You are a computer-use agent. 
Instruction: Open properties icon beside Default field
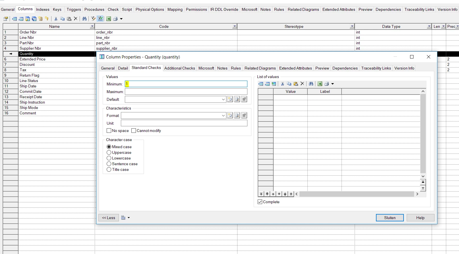click(244, 99)
